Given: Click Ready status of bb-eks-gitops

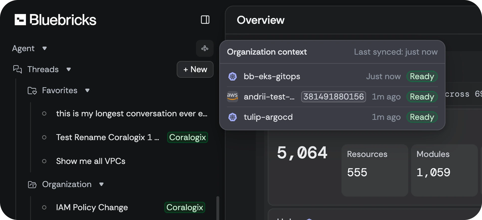Looking at the screenshot, I should tap(422, 76).
